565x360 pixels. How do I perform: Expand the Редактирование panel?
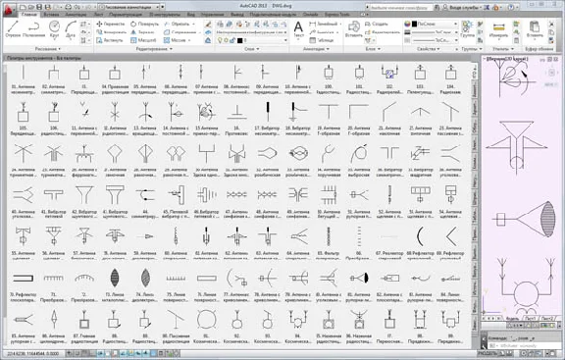154,49
